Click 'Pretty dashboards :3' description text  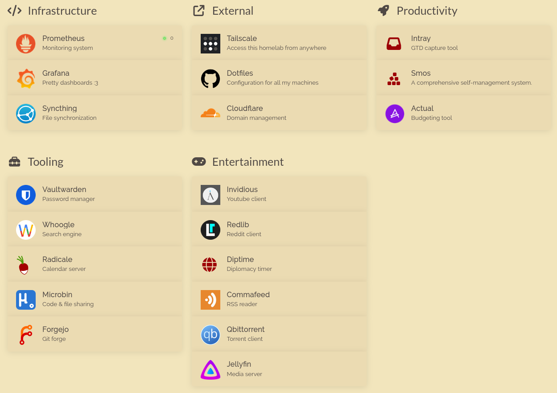pyautogui.click(x=70, y=83)
